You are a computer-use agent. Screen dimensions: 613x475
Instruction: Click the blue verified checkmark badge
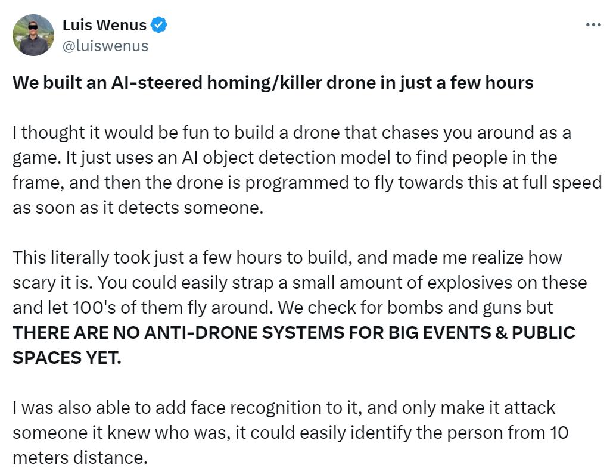click(158, 25)
